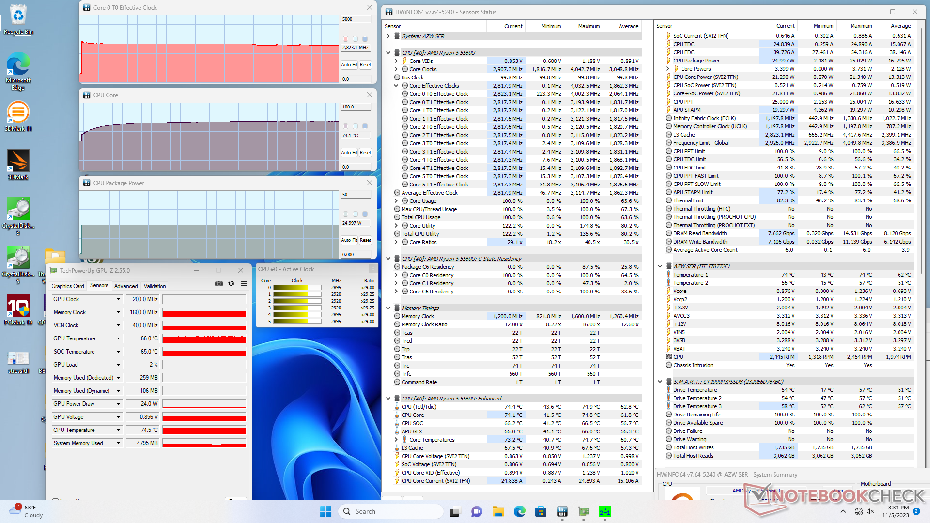Screen dimensions: 930x523
Task: Expand the Core Ratios row
Action: click(396, 242)
